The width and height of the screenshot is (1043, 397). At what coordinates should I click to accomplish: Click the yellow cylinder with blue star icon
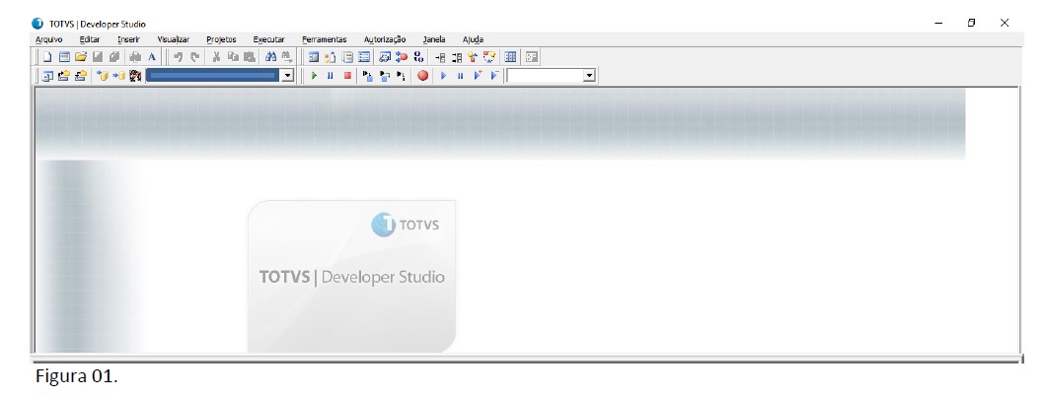pos(103,76)
